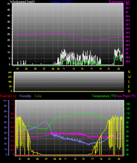Click hour "13" on windspeed chart time axis
The width and height of the screenshot is (137, 163).
point(73,69)
